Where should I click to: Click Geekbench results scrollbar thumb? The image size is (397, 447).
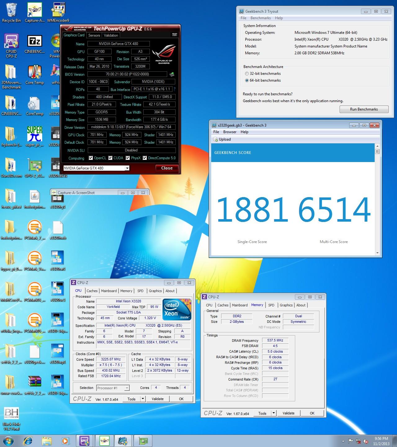point(377,151)
